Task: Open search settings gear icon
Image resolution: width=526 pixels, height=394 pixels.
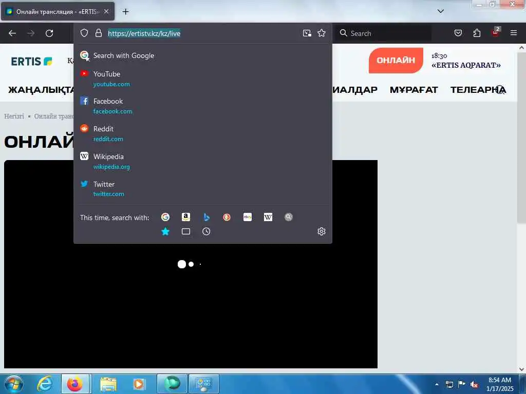Action: (x=322, y=231)
